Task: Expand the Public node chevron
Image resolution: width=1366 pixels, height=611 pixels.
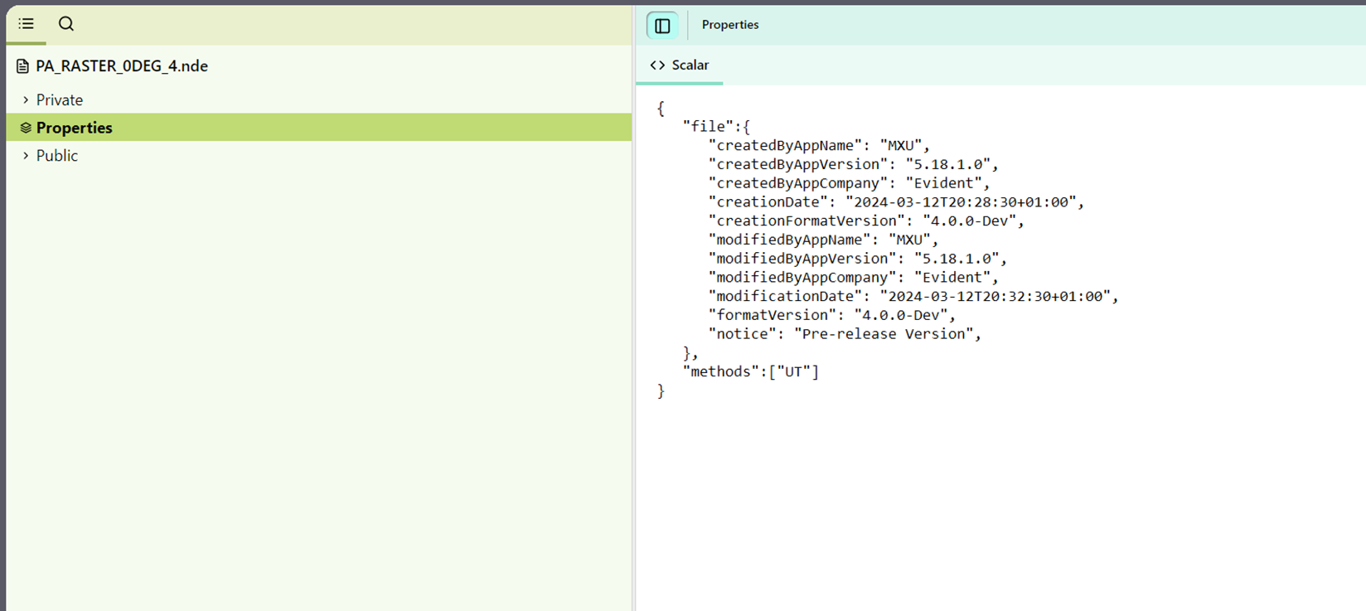Action: click(26, 156)
